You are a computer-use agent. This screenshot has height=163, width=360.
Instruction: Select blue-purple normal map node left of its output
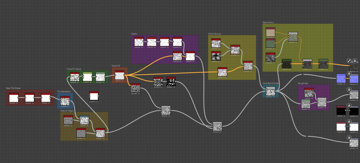pyautogui.click(x=341, y=79)
